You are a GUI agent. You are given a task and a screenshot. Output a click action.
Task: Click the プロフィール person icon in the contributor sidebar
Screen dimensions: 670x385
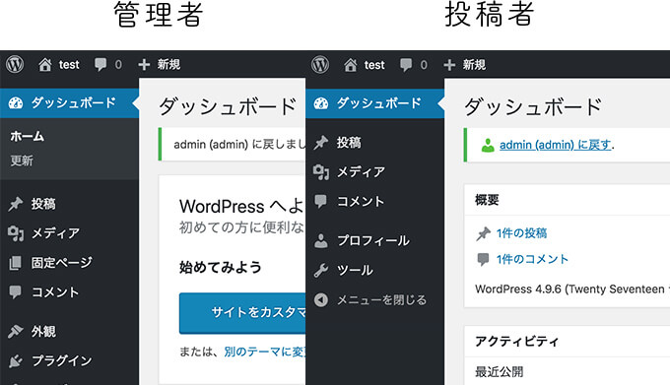point(321,240)
